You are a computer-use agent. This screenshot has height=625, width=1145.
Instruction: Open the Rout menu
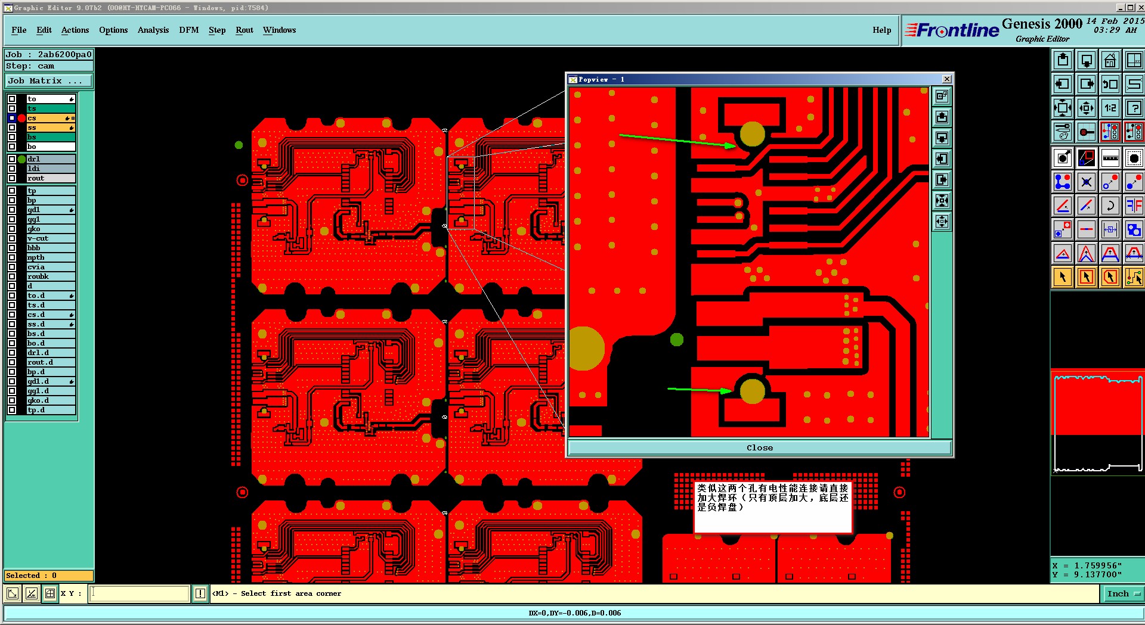click(x=245, y=30)
